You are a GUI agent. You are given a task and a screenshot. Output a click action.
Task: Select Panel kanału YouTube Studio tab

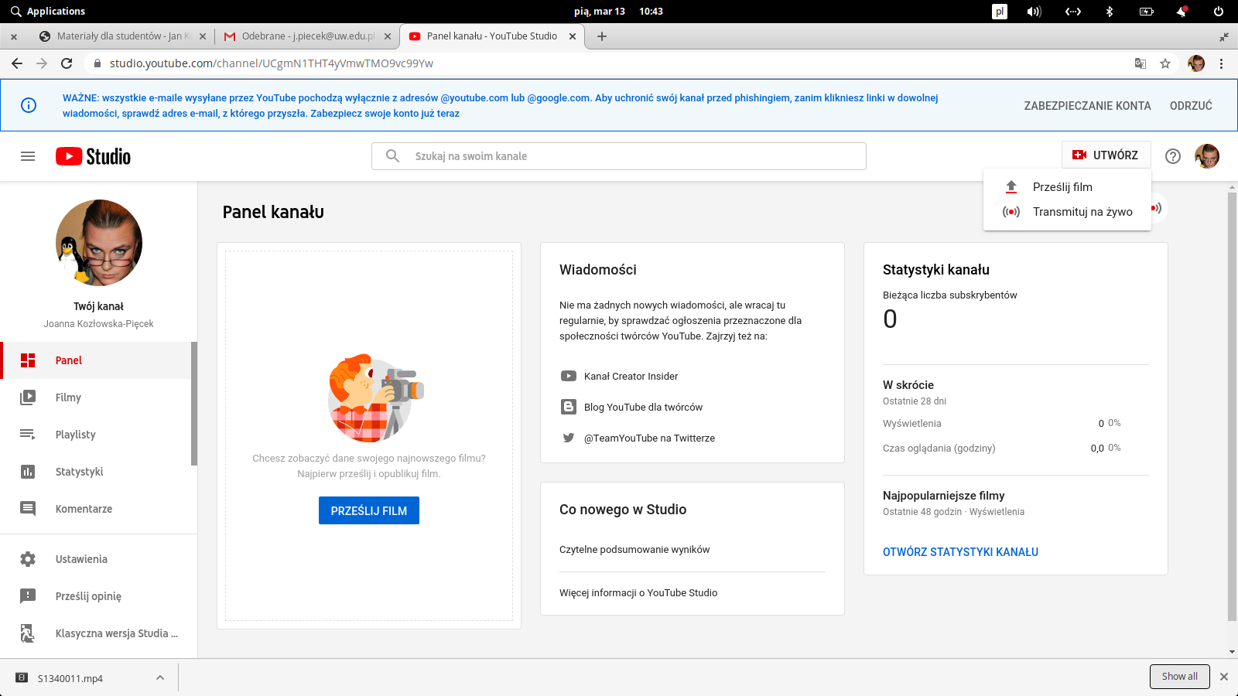coord(491,36)
